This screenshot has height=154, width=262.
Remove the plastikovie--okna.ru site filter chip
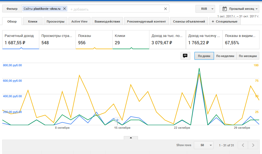click(x=64, y=9)
